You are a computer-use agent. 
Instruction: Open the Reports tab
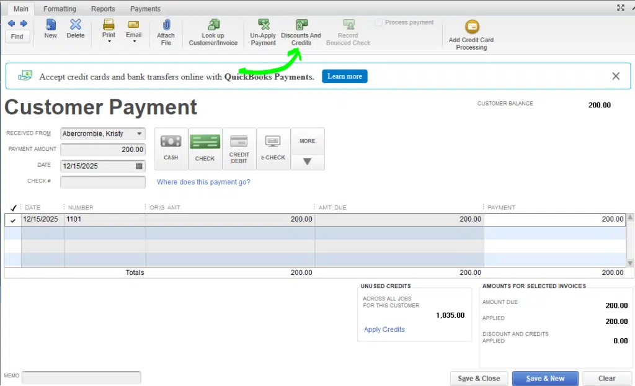click(x=103, y=9)
